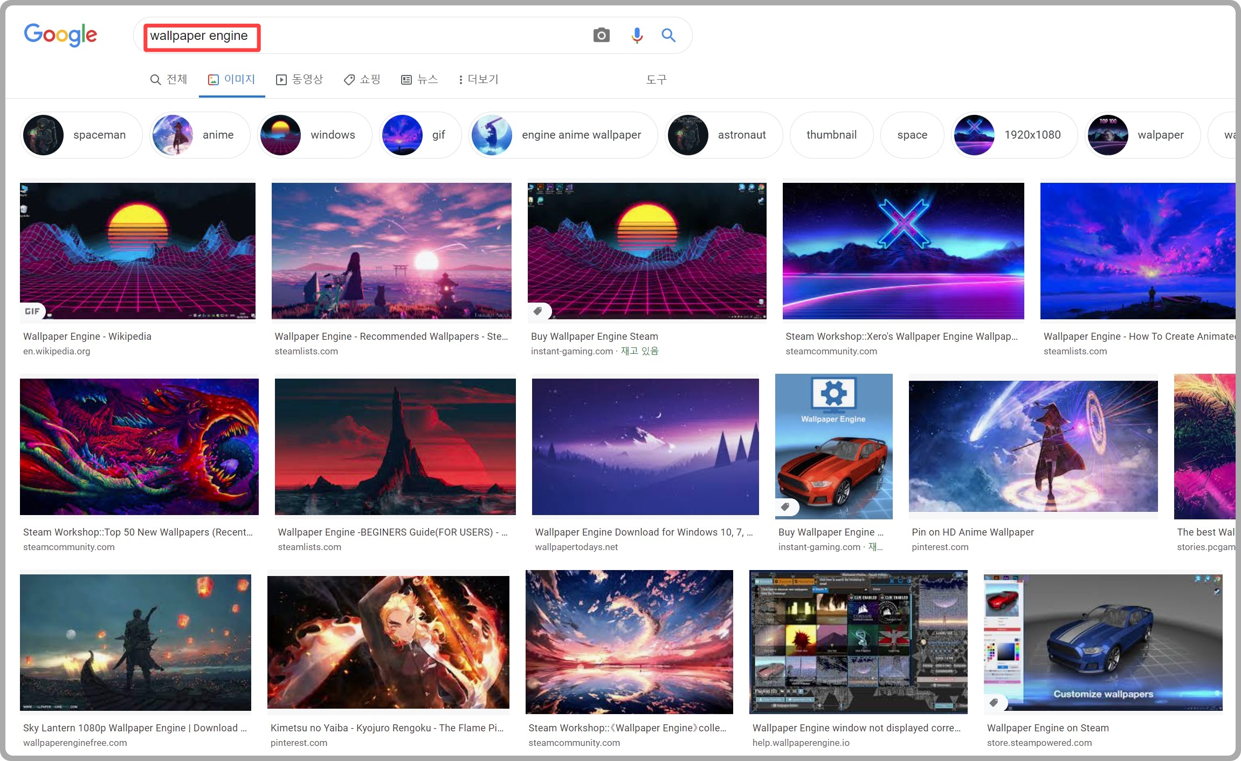Open the Wallpaper Engine - Wikipedia link
The width and height of the screenshot is (1241, 761).
pos(87,337)
